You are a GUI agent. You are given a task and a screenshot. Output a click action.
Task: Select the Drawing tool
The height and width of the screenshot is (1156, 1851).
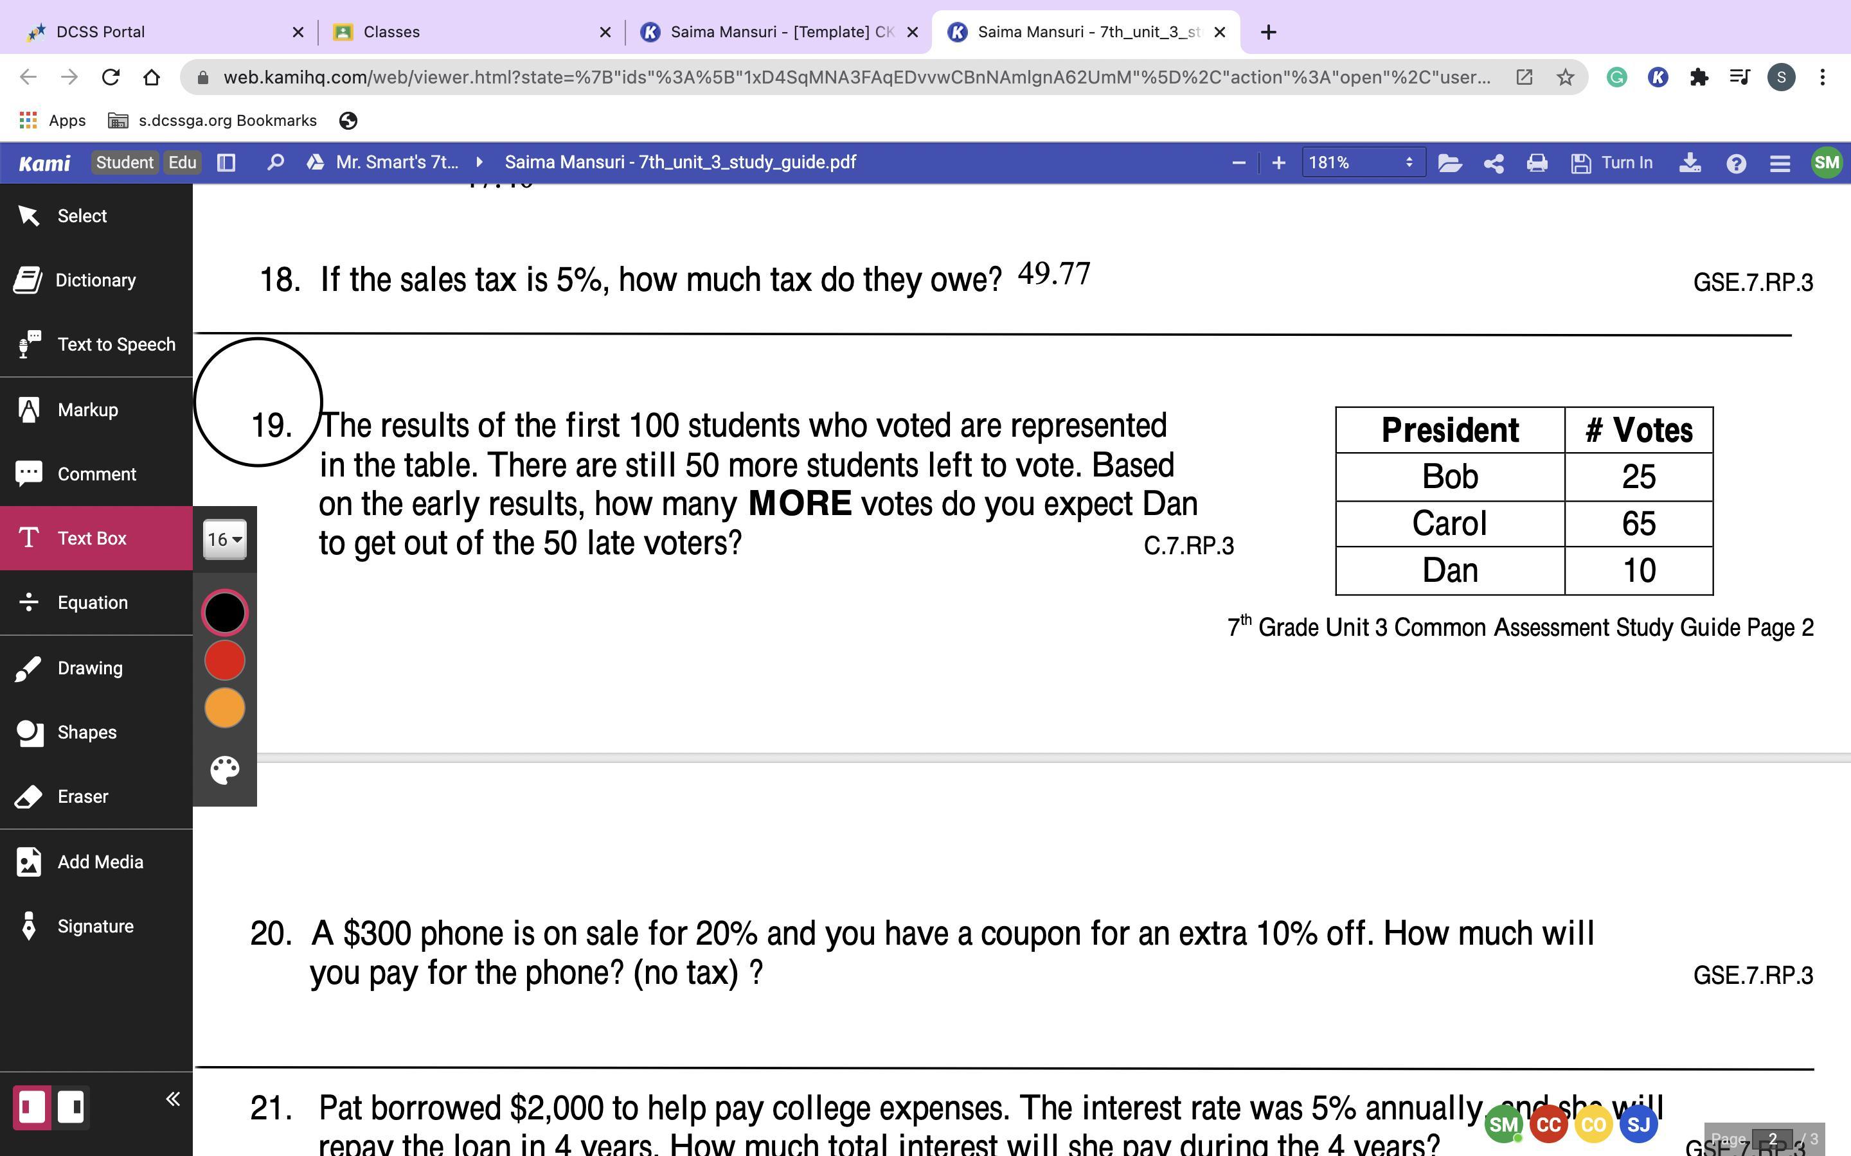click(x=89, y=668)
